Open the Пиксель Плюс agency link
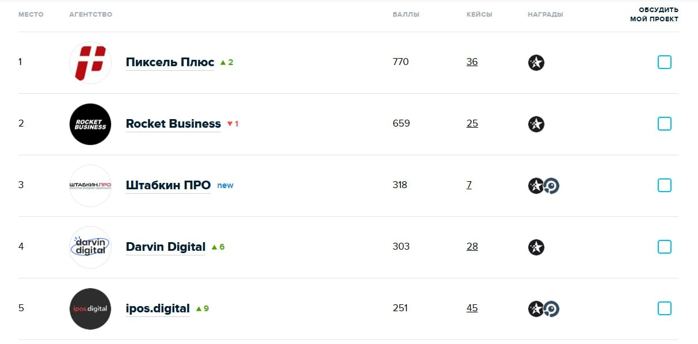 (170, 62)
